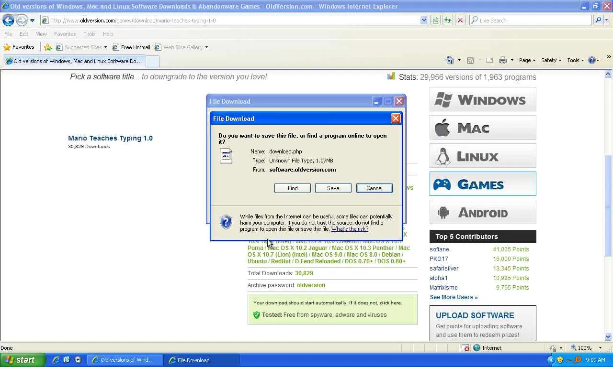Viewport: 613px width, 367px height.
Task: Open the View menu
Action: 41,34
